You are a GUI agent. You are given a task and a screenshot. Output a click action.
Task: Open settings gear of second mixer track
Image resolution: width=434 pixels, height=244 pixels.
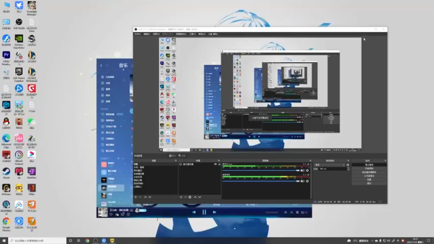tap(307, 181)
